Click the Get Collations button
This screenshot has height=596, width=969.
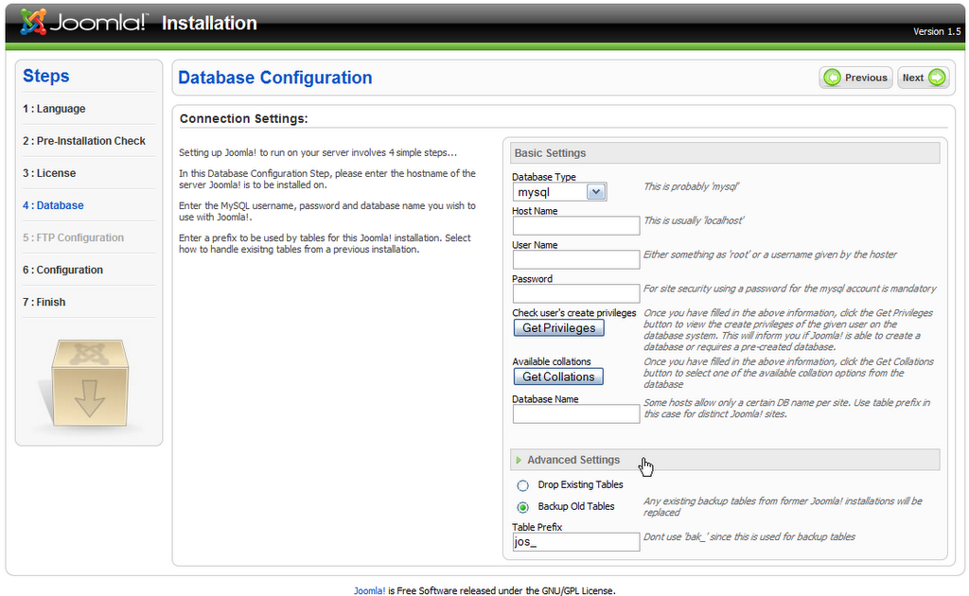point(558,377)
